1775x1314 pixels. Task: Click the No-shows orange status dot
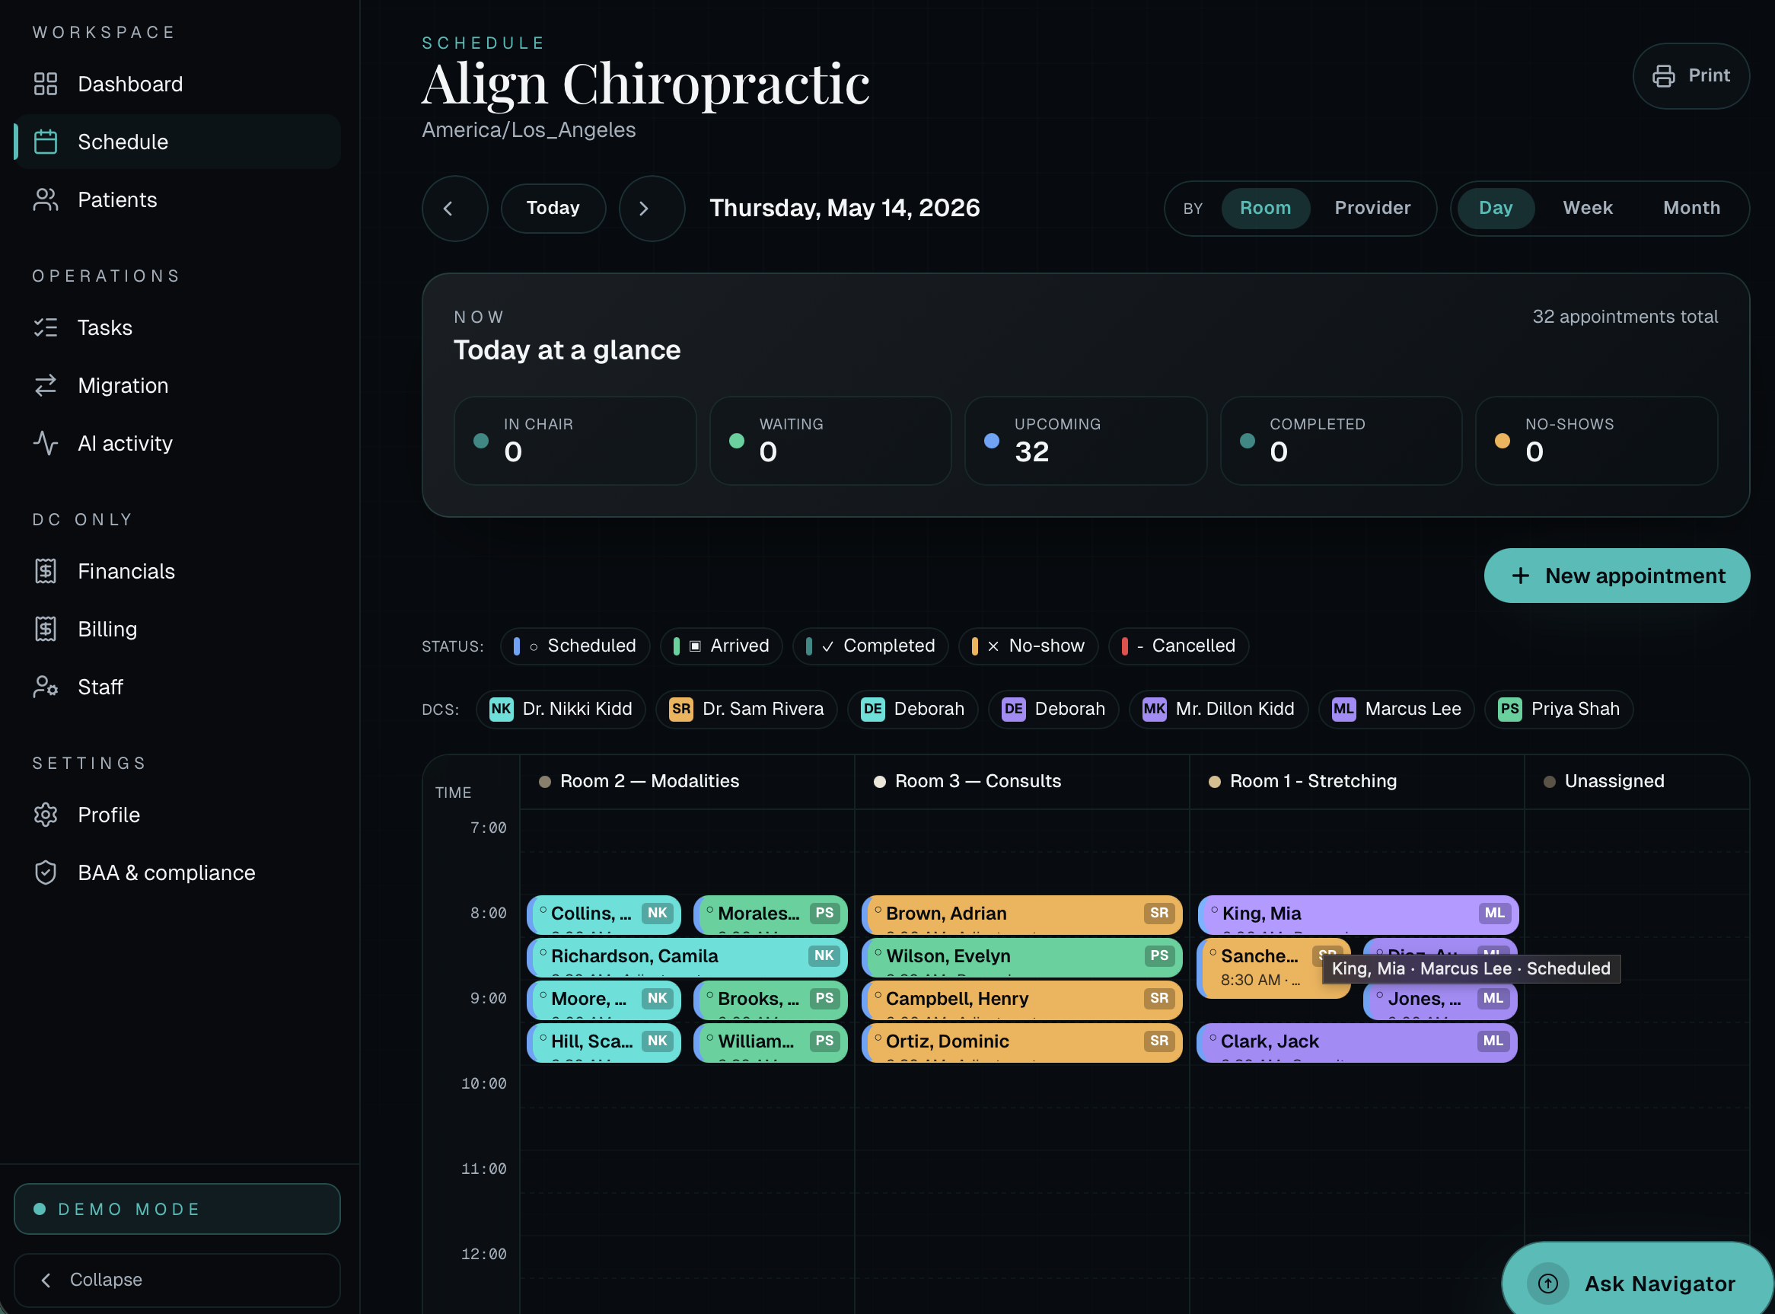pos(1503,441)
